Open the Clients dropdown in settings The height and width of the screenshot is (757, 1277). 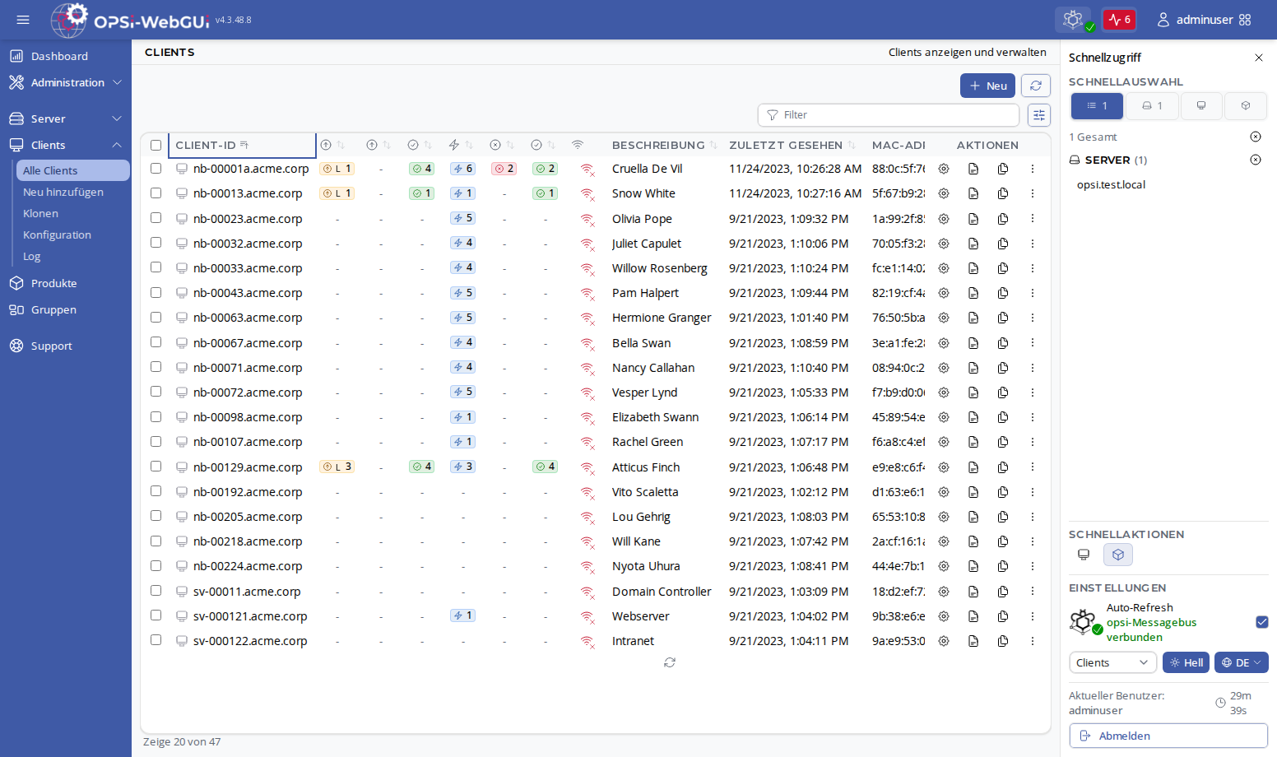click(x=1112, y=662)
